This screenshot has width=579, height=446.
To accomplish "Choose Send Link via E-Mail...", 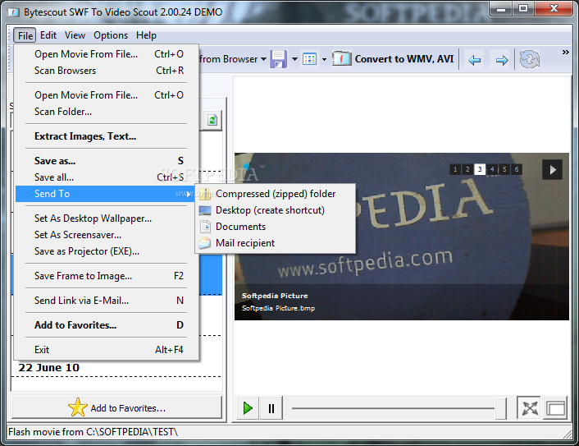I will [x=107, y=301].
